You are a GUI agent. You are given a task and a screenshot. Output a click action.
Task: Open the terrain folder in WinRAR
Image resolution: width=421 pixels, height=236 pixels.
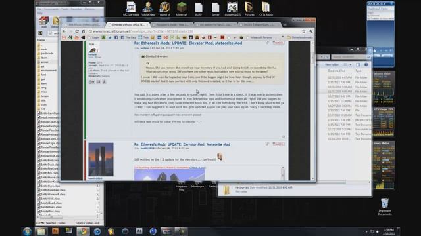(45, 96)
